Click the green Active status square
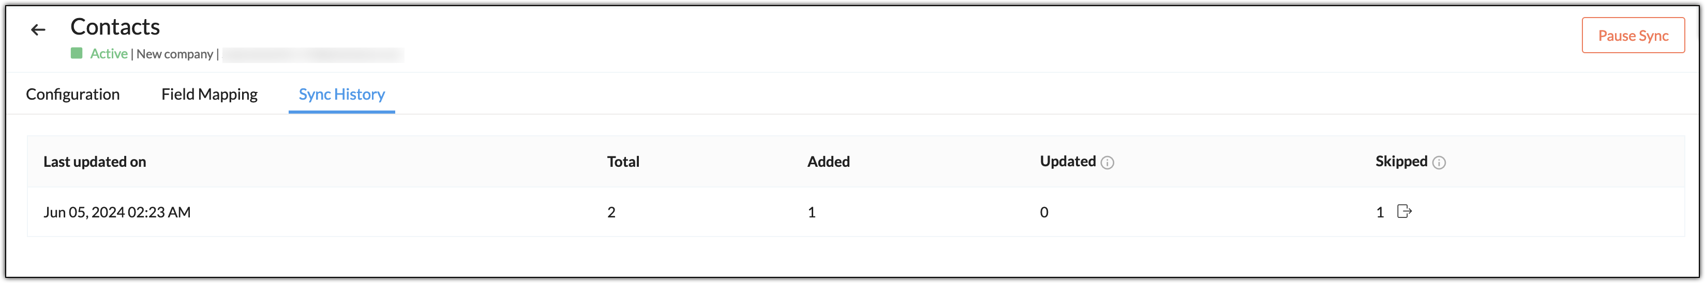 (x=77, y=53)
